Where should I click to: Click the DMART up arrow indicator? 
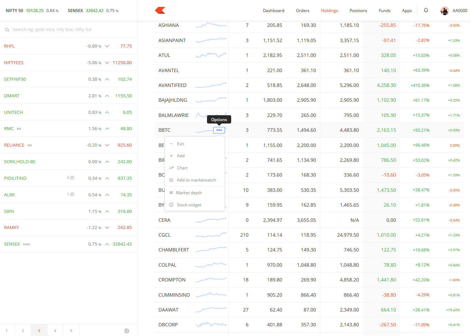(107, 96)
